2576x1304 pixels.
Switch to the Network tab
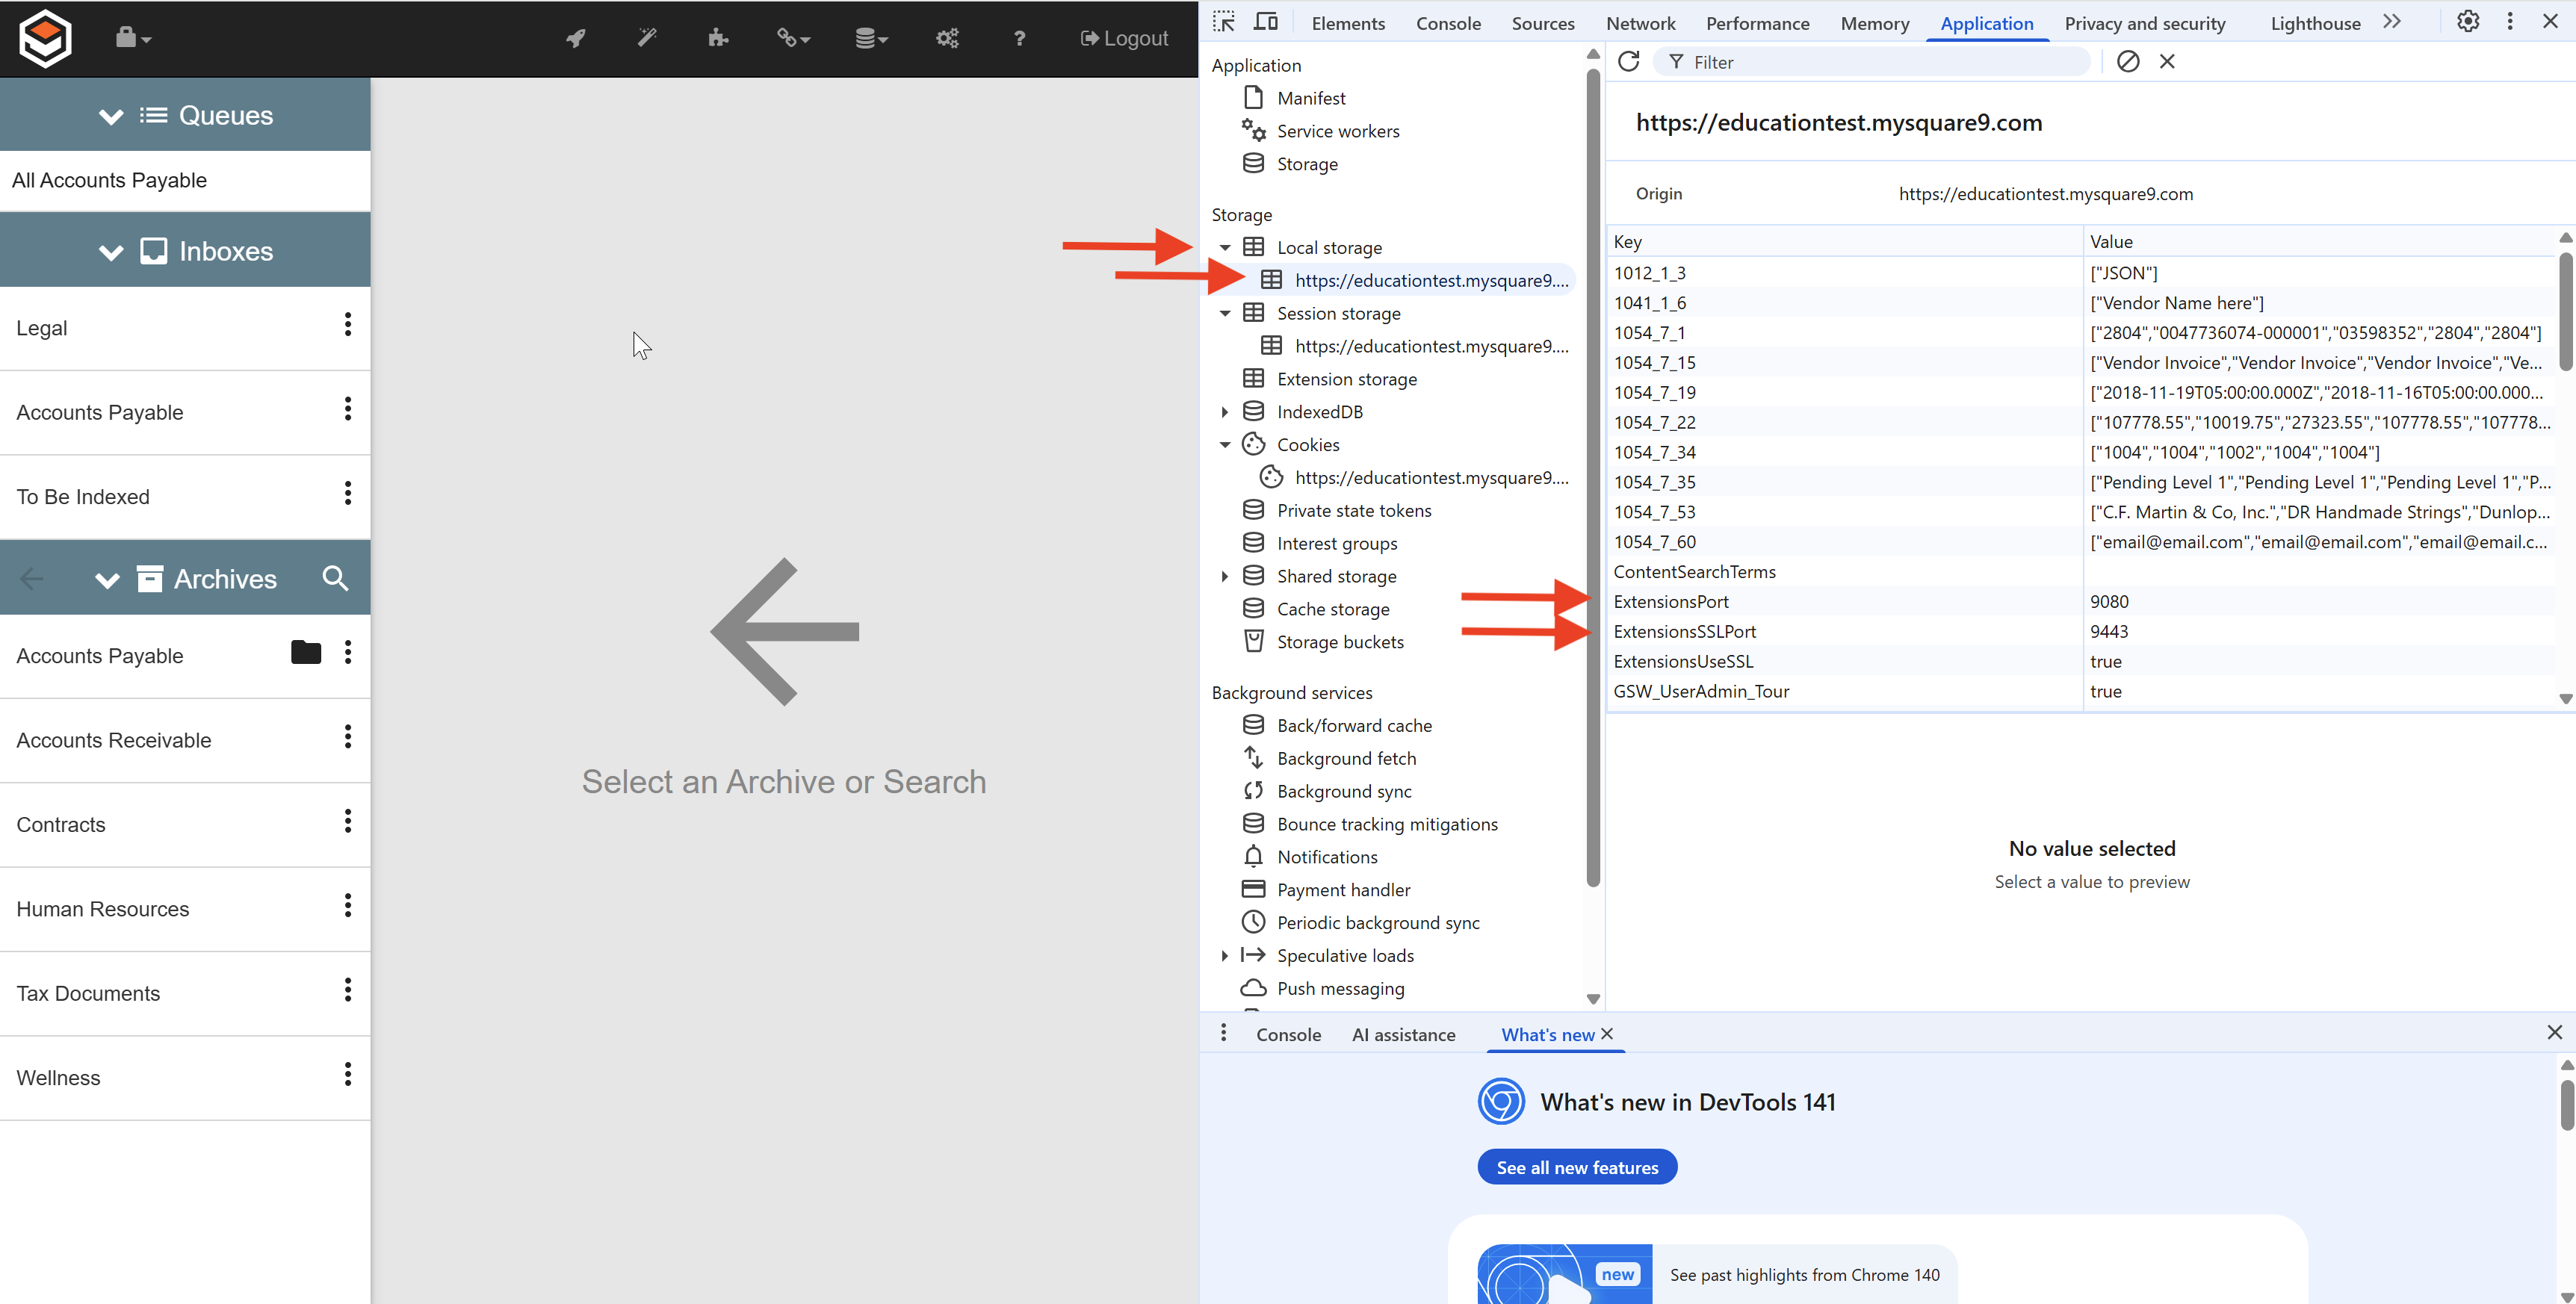tap(1640, 23)
